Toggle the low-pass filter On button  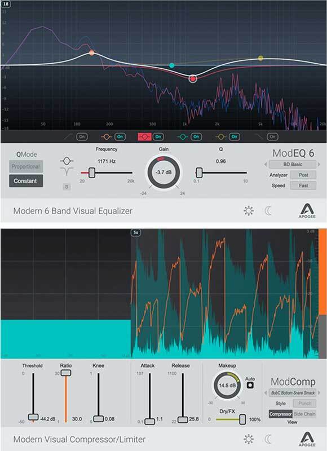click(x=272, y=136)
